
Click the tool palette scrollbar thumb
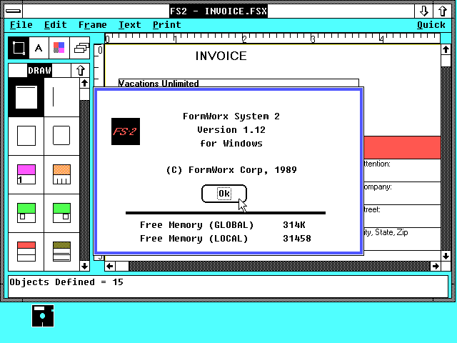coord(84,94)
